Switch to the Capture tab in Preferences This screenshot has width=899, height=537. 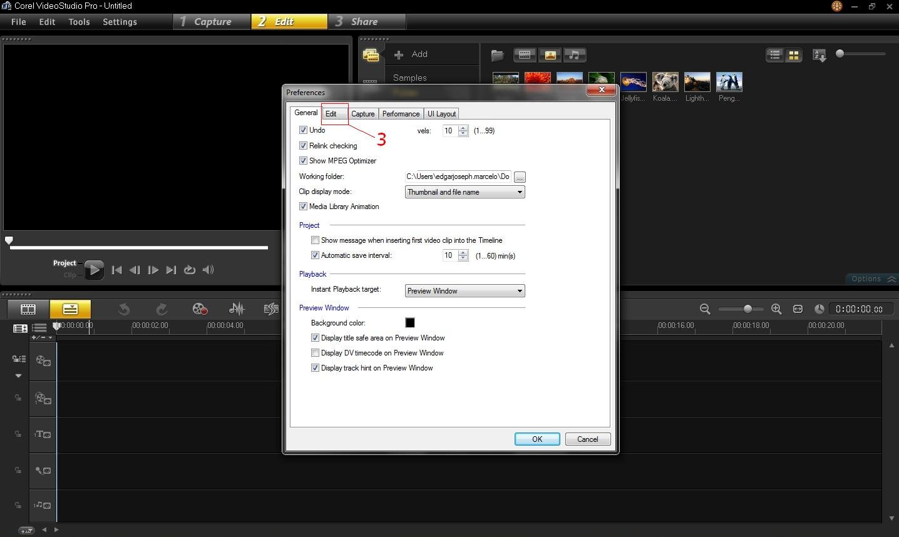tap(362, 114)
